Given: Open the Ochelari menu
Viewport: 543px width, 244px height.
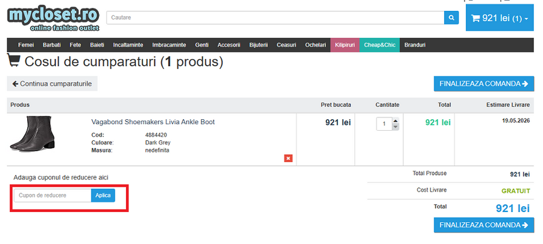Looking at the screenshot, I should point(316,45).
